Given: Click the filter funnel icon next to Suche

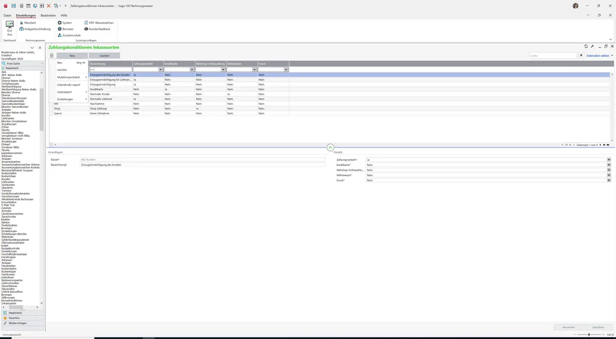Looking at the screenshot, I should point(581,55).
